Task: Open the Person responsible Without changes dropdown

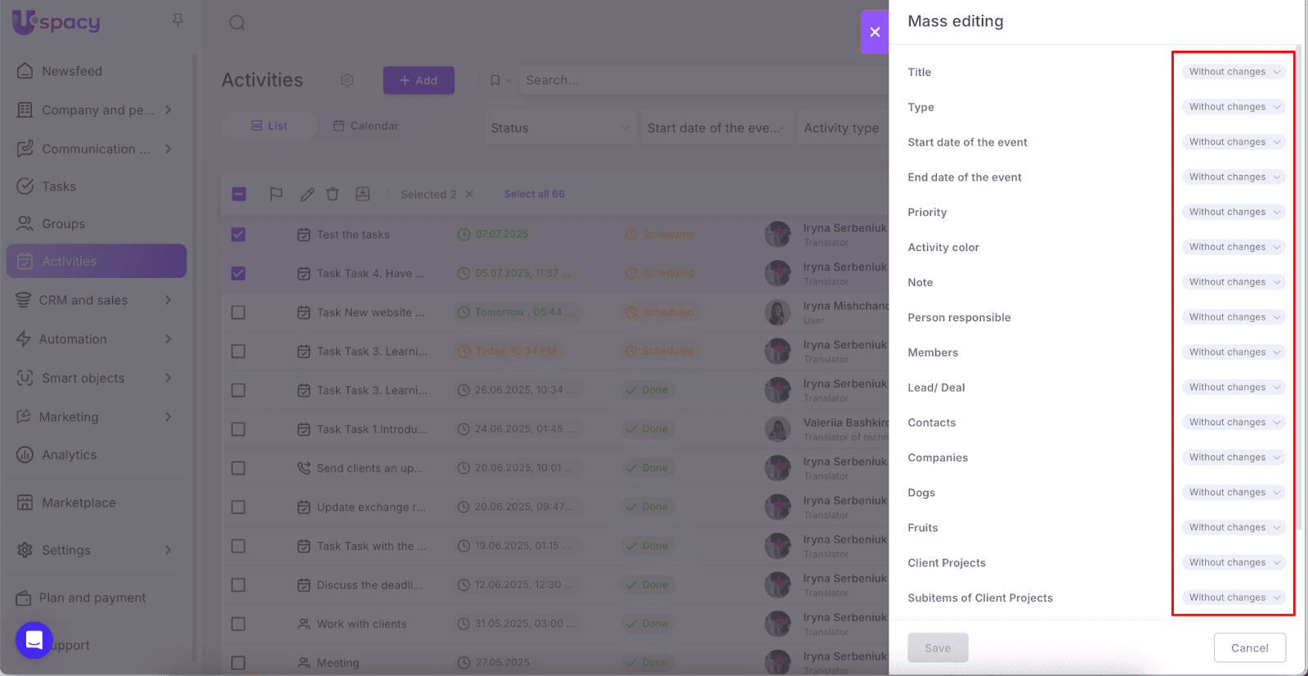Action: coord(1233,317)
